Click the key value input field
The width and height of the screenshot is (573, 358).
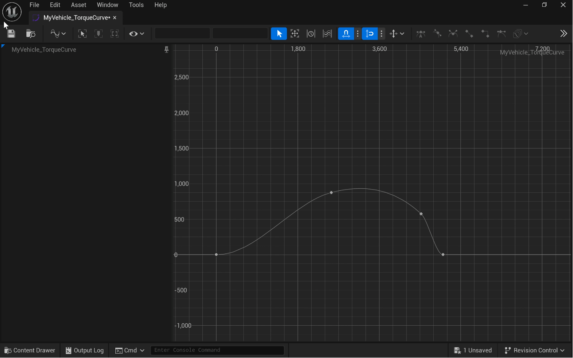(240, 34)
